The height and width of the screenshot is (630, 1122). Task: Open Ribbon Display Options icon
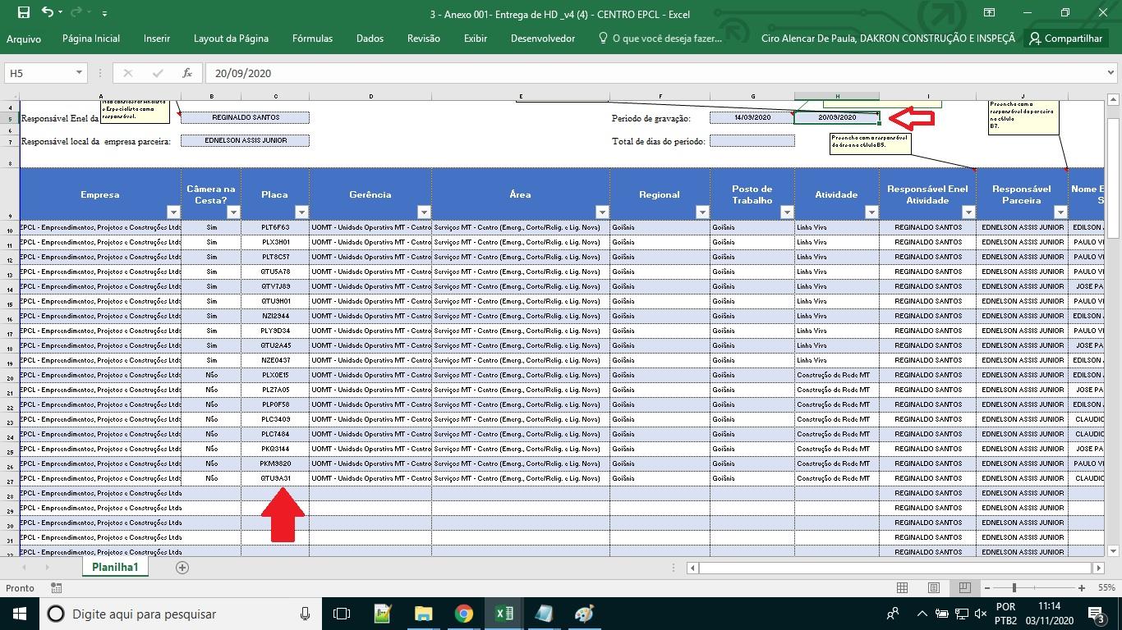point(990,13)
